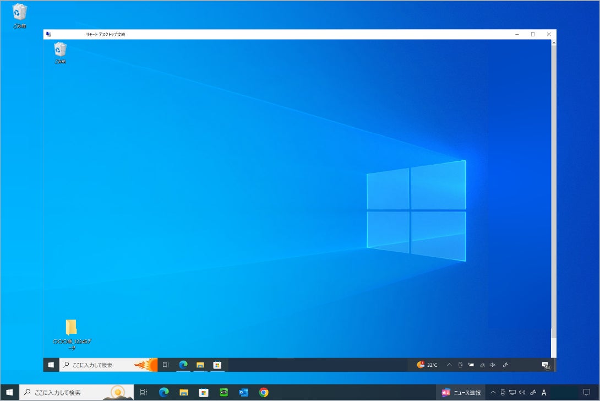Open the volume control in local tray
This screenshot has width=600, height=401.
pos(522,393)
